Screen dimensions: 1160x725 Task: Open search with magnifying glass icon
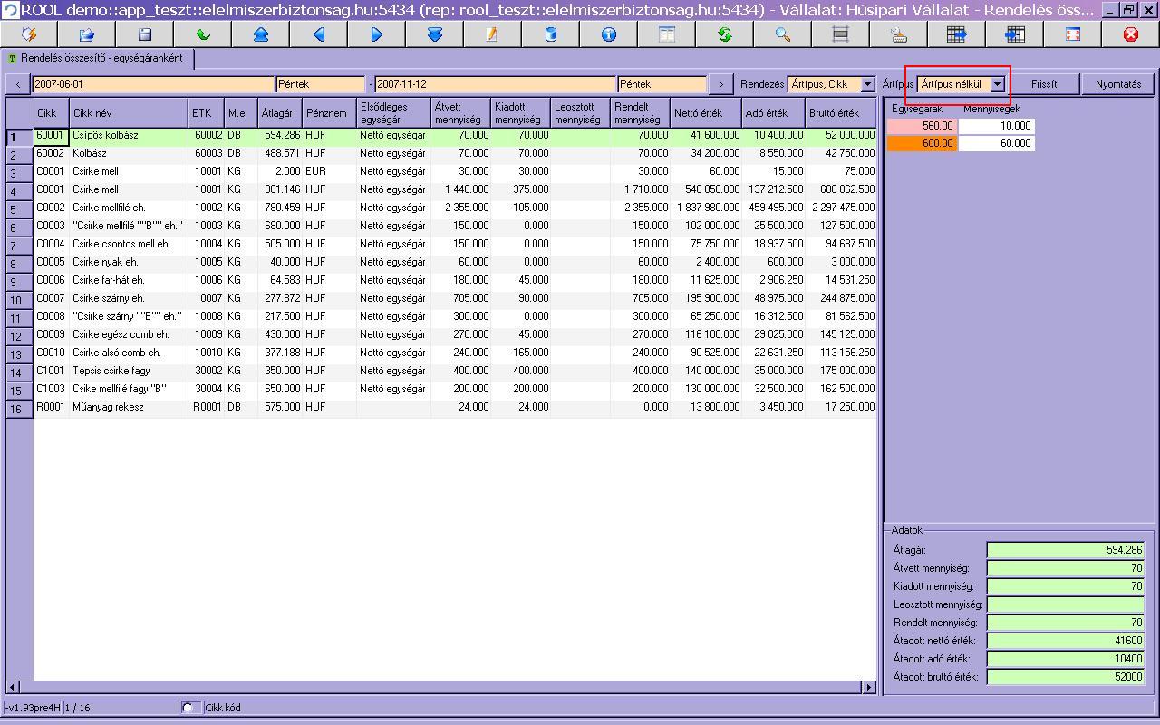coord(782,34)
